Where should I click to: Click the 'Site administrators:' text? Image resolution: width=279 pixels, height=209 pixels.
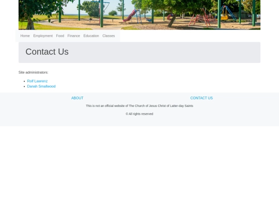click(x=33, y=73)
